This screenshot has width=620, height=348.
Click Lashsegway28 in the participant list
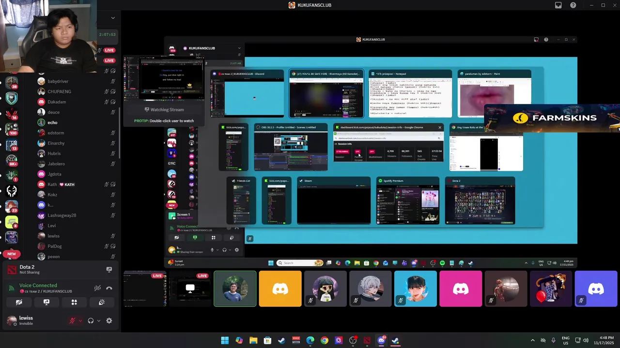(x=62, y=215)
